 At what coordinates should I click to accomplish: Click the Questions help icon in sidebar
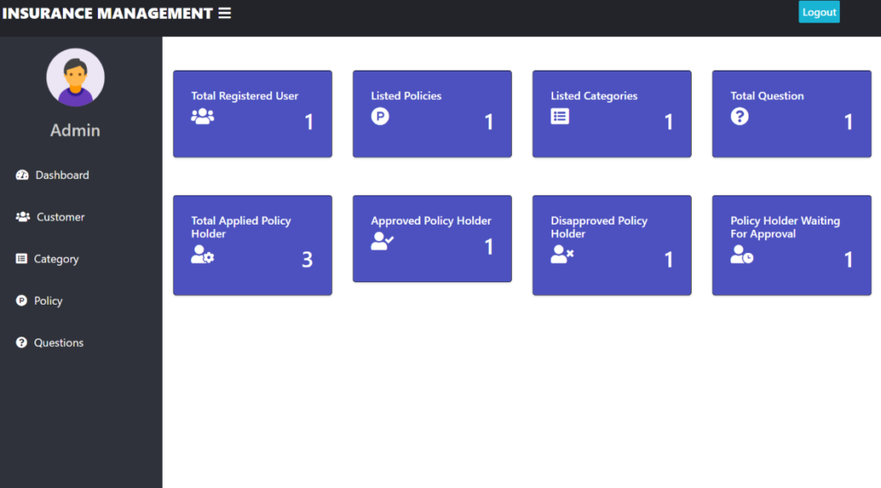tap(22, 343)
